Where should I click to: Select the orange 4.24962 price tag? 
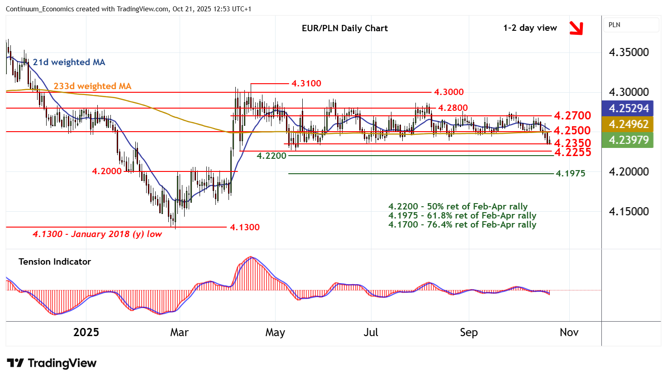coord(628,124)
